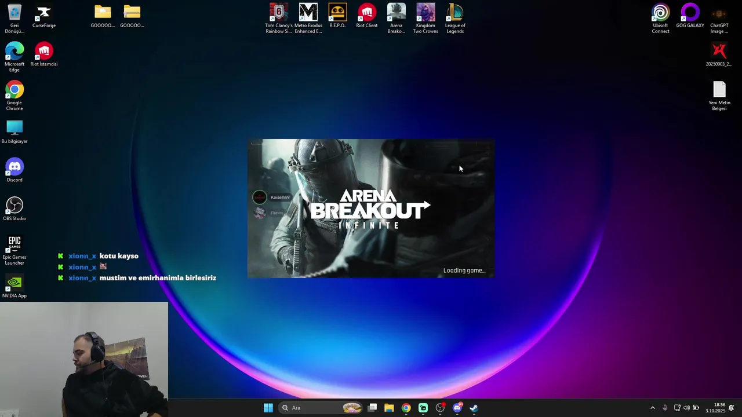This screenshot has width=742, height=417.
Task: Open the Recycle Bin (Geri Dönüşüm) desktop icon
Action: coord(14,18)
